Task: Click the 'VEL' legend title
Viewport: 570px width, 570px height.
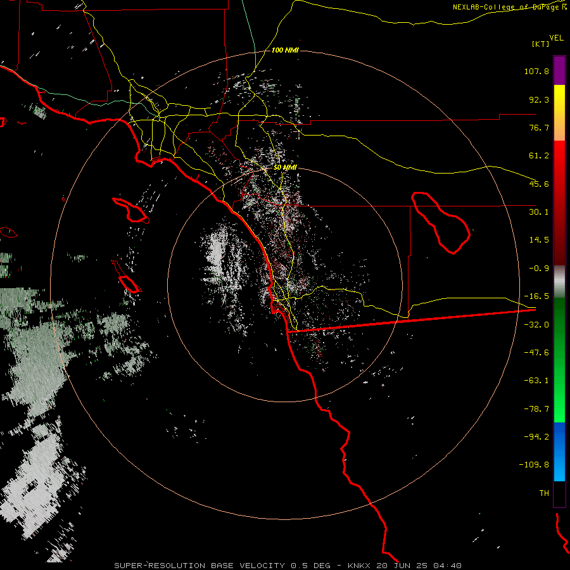Action: tap(556, 38)
